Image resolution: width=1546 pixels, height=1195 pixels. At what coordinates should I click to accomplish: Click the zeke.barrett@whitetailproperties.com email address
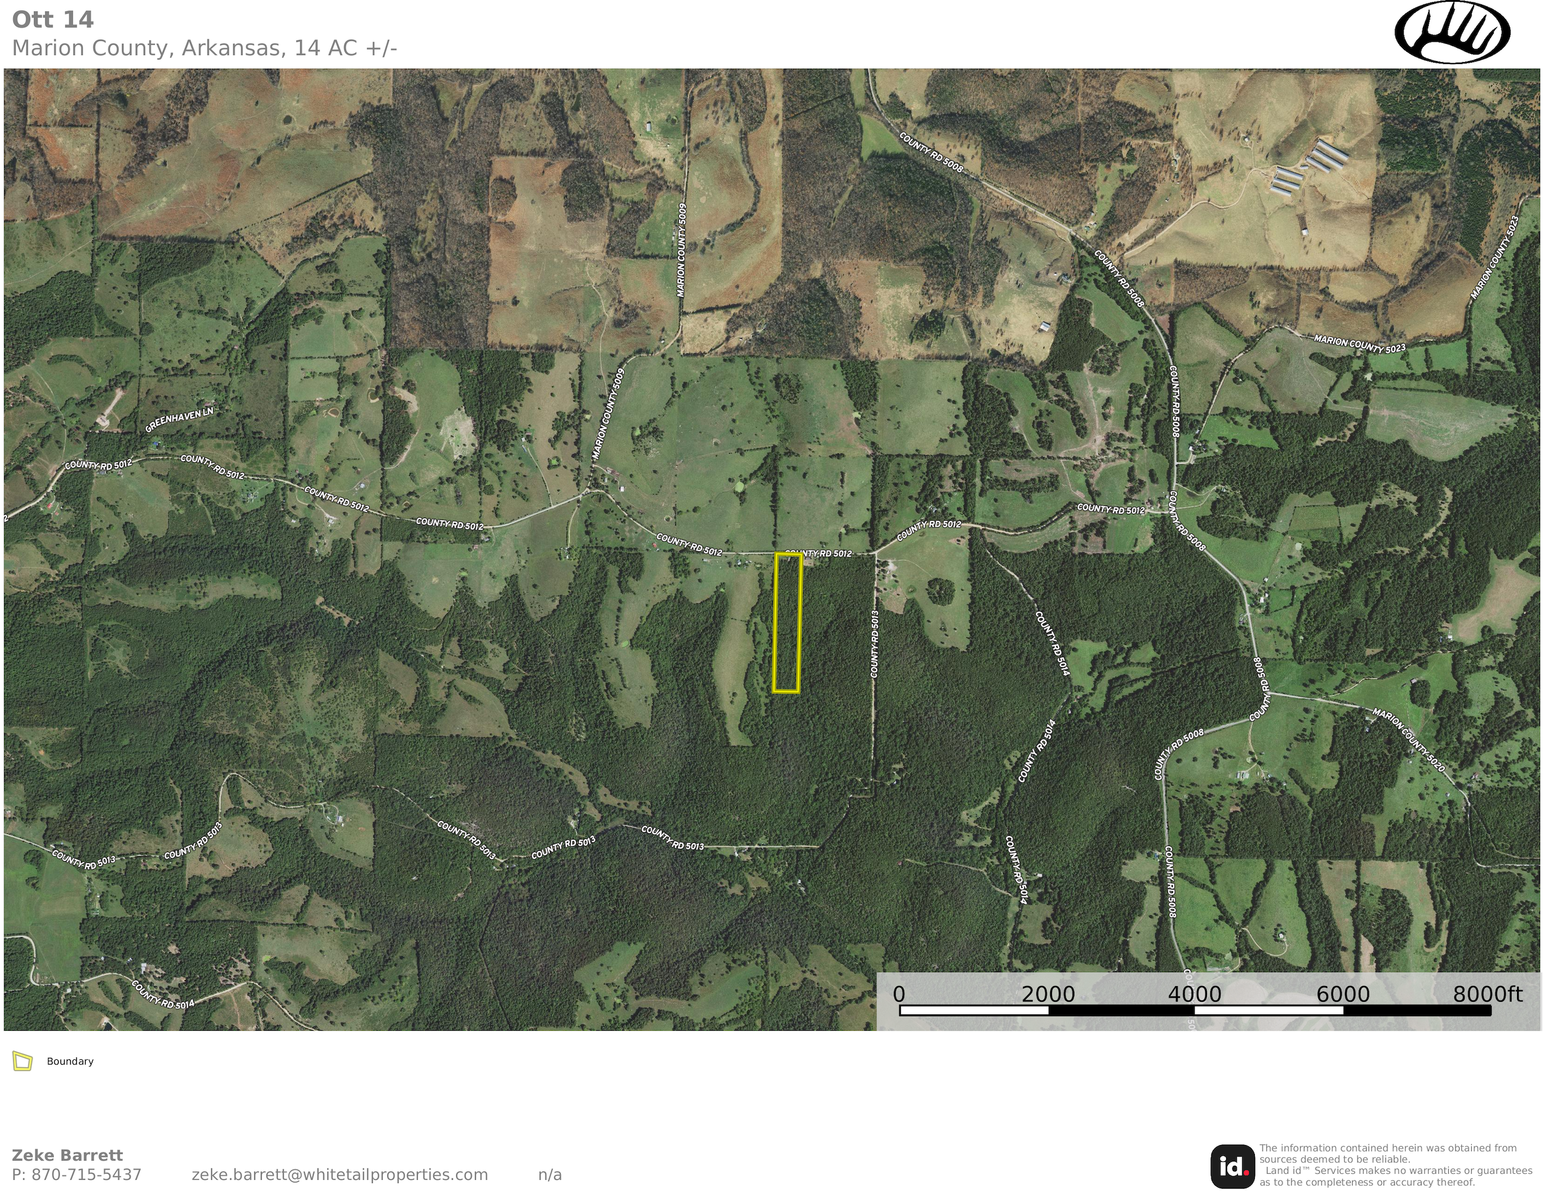coord(340,1174)
